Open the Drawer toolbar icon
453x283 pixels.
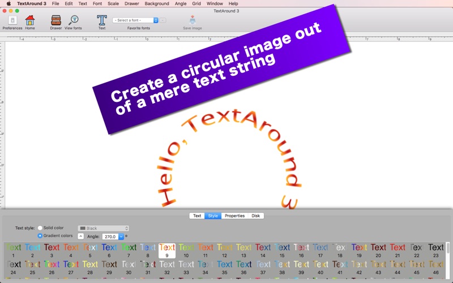tap(55, 20)
